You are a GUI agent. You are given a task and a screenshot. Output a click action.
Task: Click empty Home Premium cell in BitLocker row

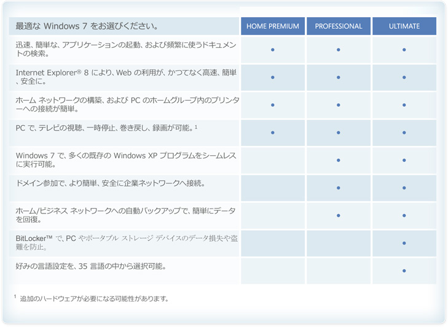click(x=273, y=243)
